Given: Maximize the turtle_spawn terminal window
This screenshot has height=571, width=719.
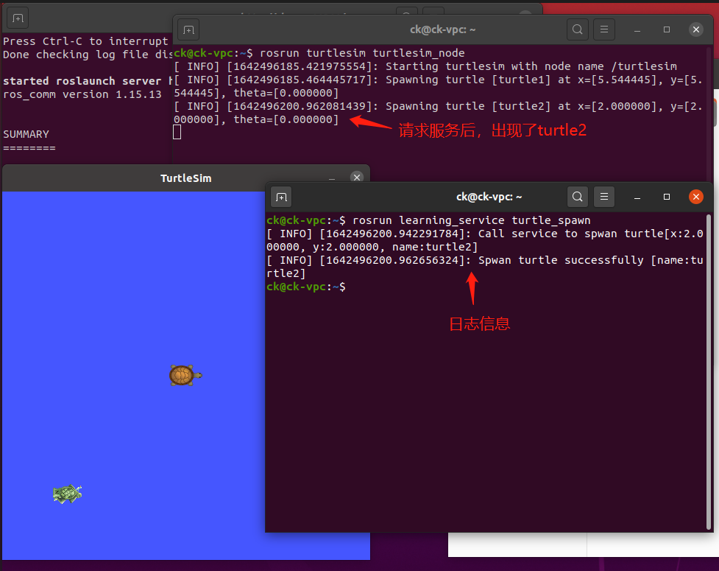Looking at the screenshot, I should click(667, 197).
